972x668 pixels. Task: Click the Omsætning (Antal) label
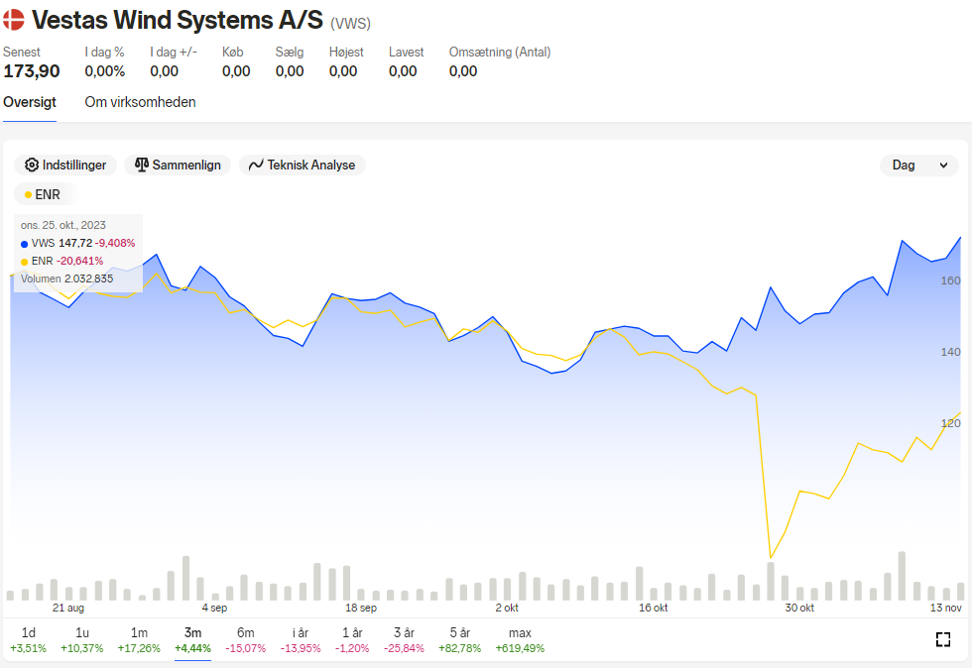point(500,53)
